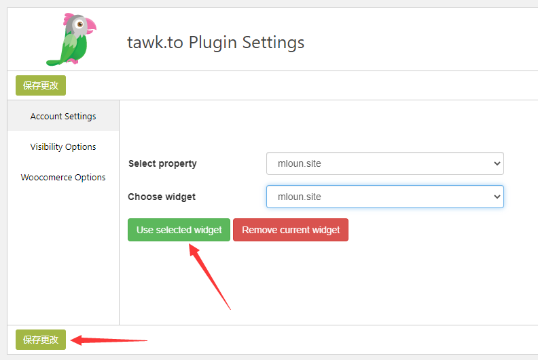Open the Account Settings tab

pos(63,116)
